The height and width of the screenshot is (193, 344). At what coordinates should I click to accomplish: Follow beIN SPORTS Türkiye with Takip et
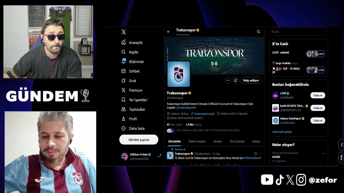pyautogui.click(x=318, y=108)
